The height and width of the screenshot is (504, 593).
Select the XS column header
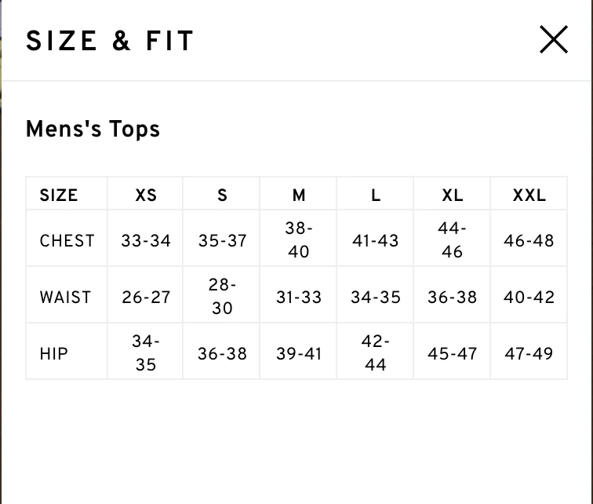click(x=146, y=195)
